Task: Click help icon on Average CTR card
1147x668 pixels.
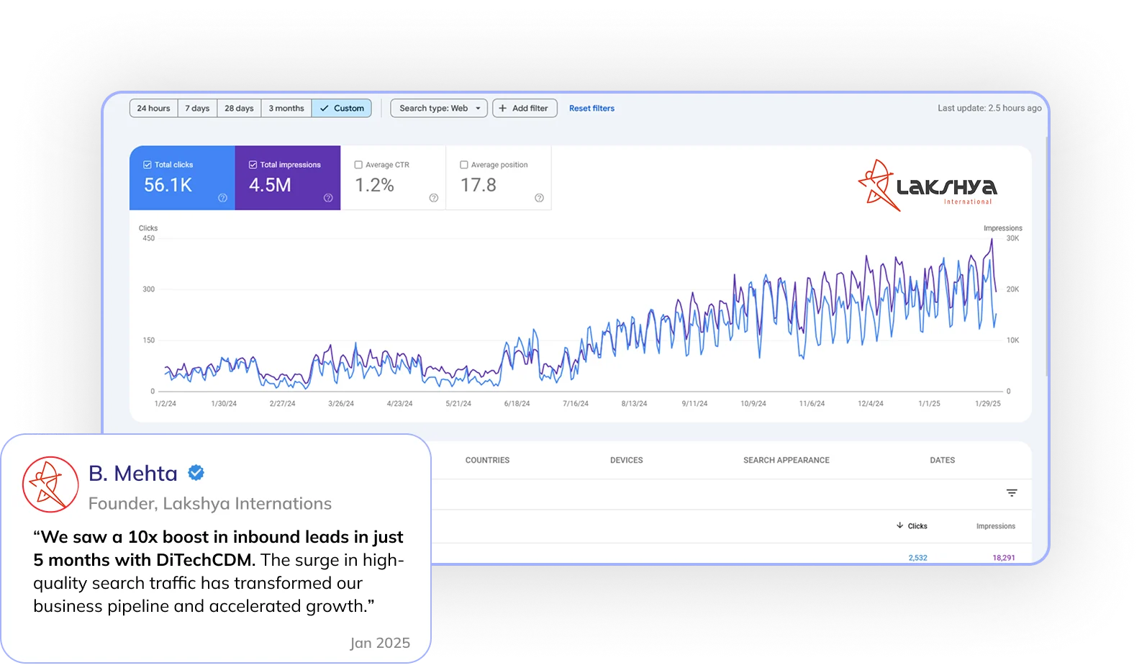Action: [x=434, y=198]
